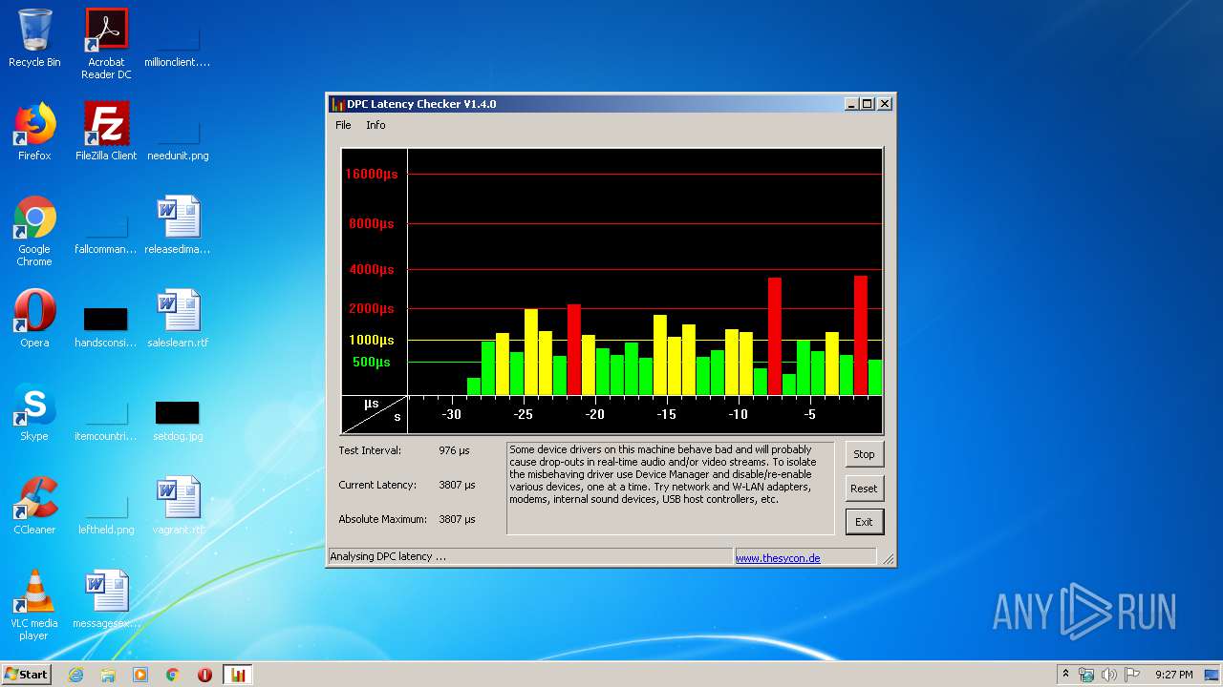Click the 8000µs axis label
This screenshot has height=687, width=1223.
372,223
